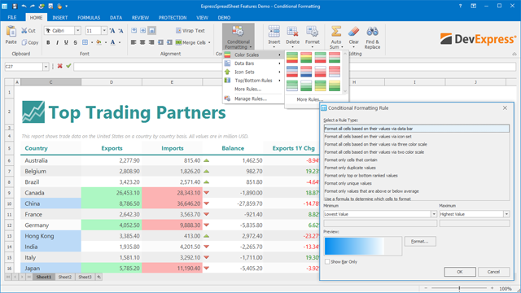Click the Font Color A icon

pyautogui.click(x=112, y=42)
